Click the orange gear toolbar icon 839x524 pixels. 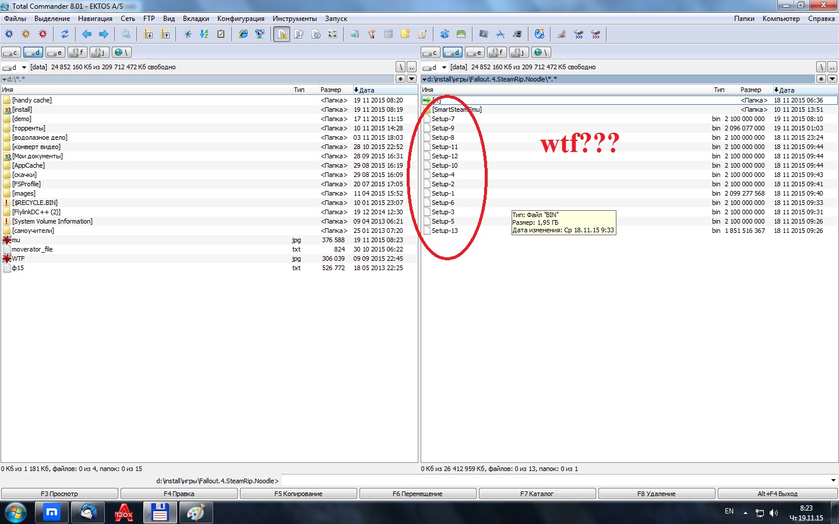[x=26, y=34]
